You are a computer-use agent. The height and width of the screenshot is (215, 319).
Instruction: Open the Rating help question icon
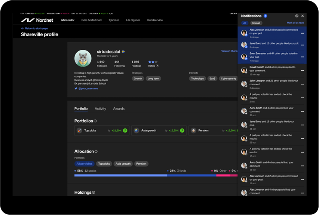157,66
